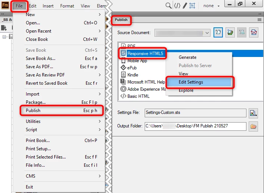This screenshot has width=264, height=193.
Task: Click the Settings File input field
Action: click(x=195, y=113)
